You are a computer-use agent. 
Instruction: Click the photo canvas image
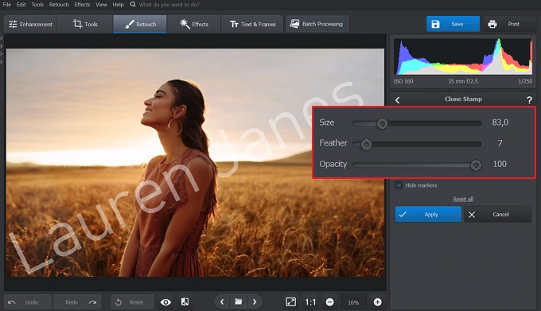195,162
